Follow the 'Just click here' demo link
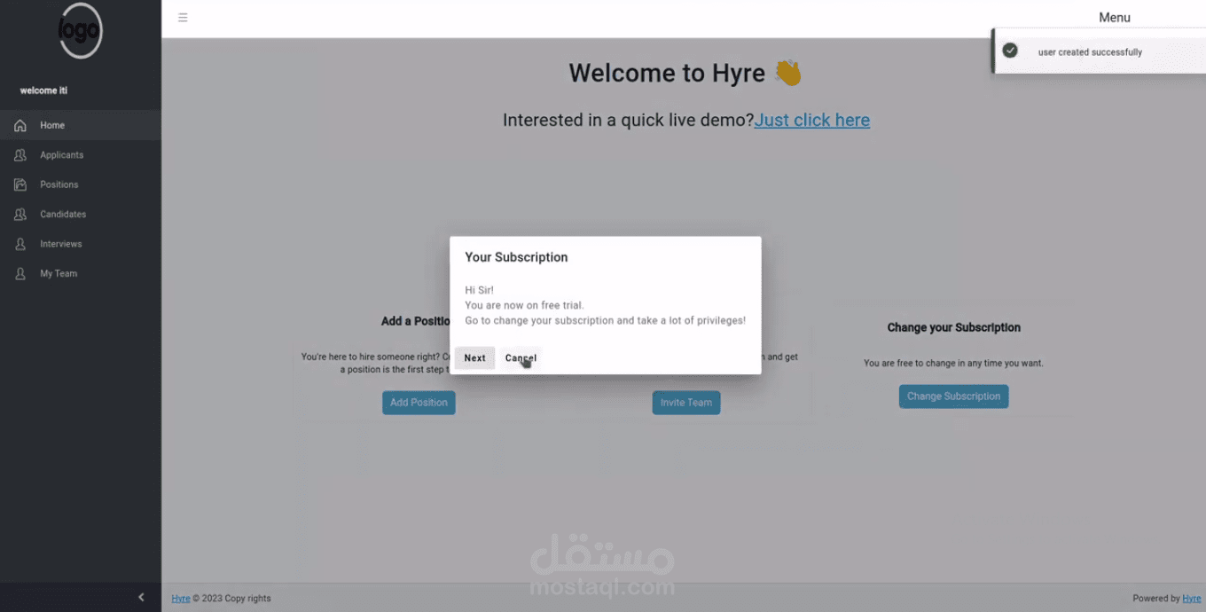Screen dimensions: 1206x612 click(812, 121)
